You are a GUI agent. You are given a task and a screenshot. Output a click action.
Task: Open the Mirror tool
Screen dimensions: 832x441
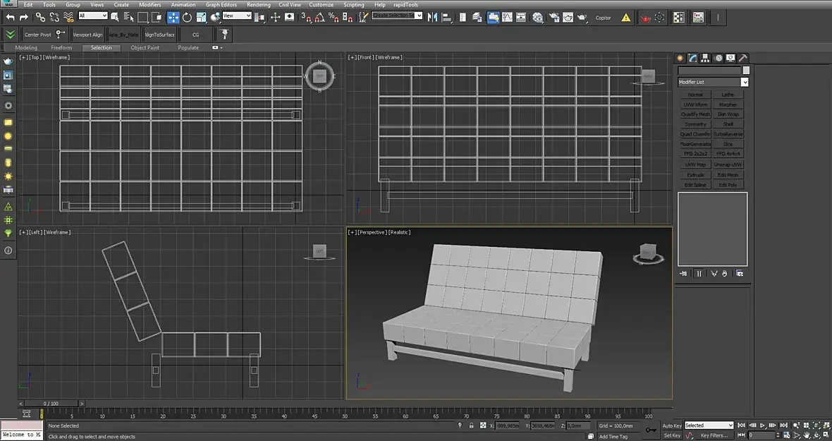432,18
